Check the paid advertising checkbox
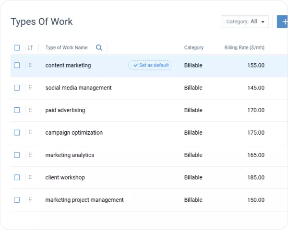The height and width of the screenshot is (230, 288). click(x=17, y=110)
